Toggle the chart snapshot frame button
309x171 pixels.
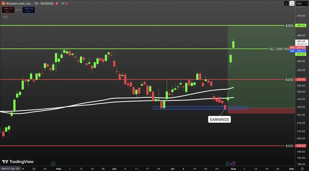(x=292, y=3)
